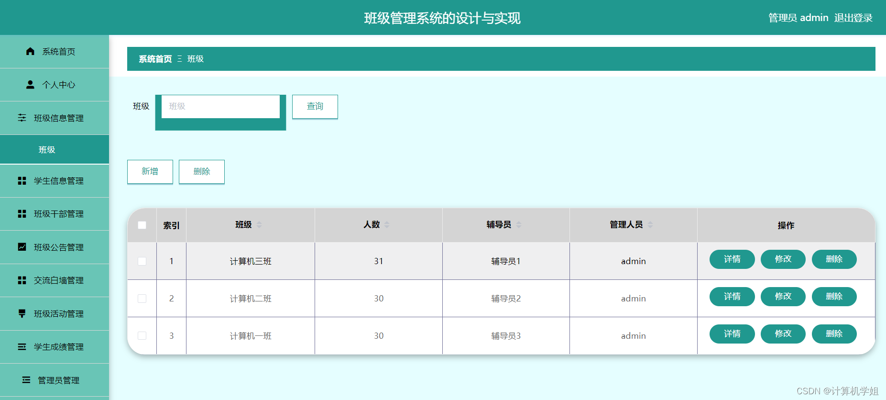886x400 pixels.
Task: Expand the 班级干部管理 sidebar menu
Action: click(55, 214)
